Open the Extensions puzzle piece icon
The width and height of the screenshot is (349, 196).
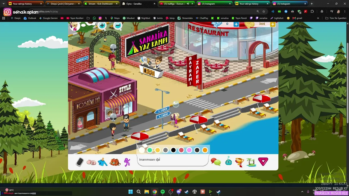tap(312, 11)
